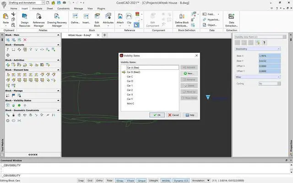Screen dimensions: 293x183
Task: Switch to the Manage ribbon tab
Action: tap(78, 9)
